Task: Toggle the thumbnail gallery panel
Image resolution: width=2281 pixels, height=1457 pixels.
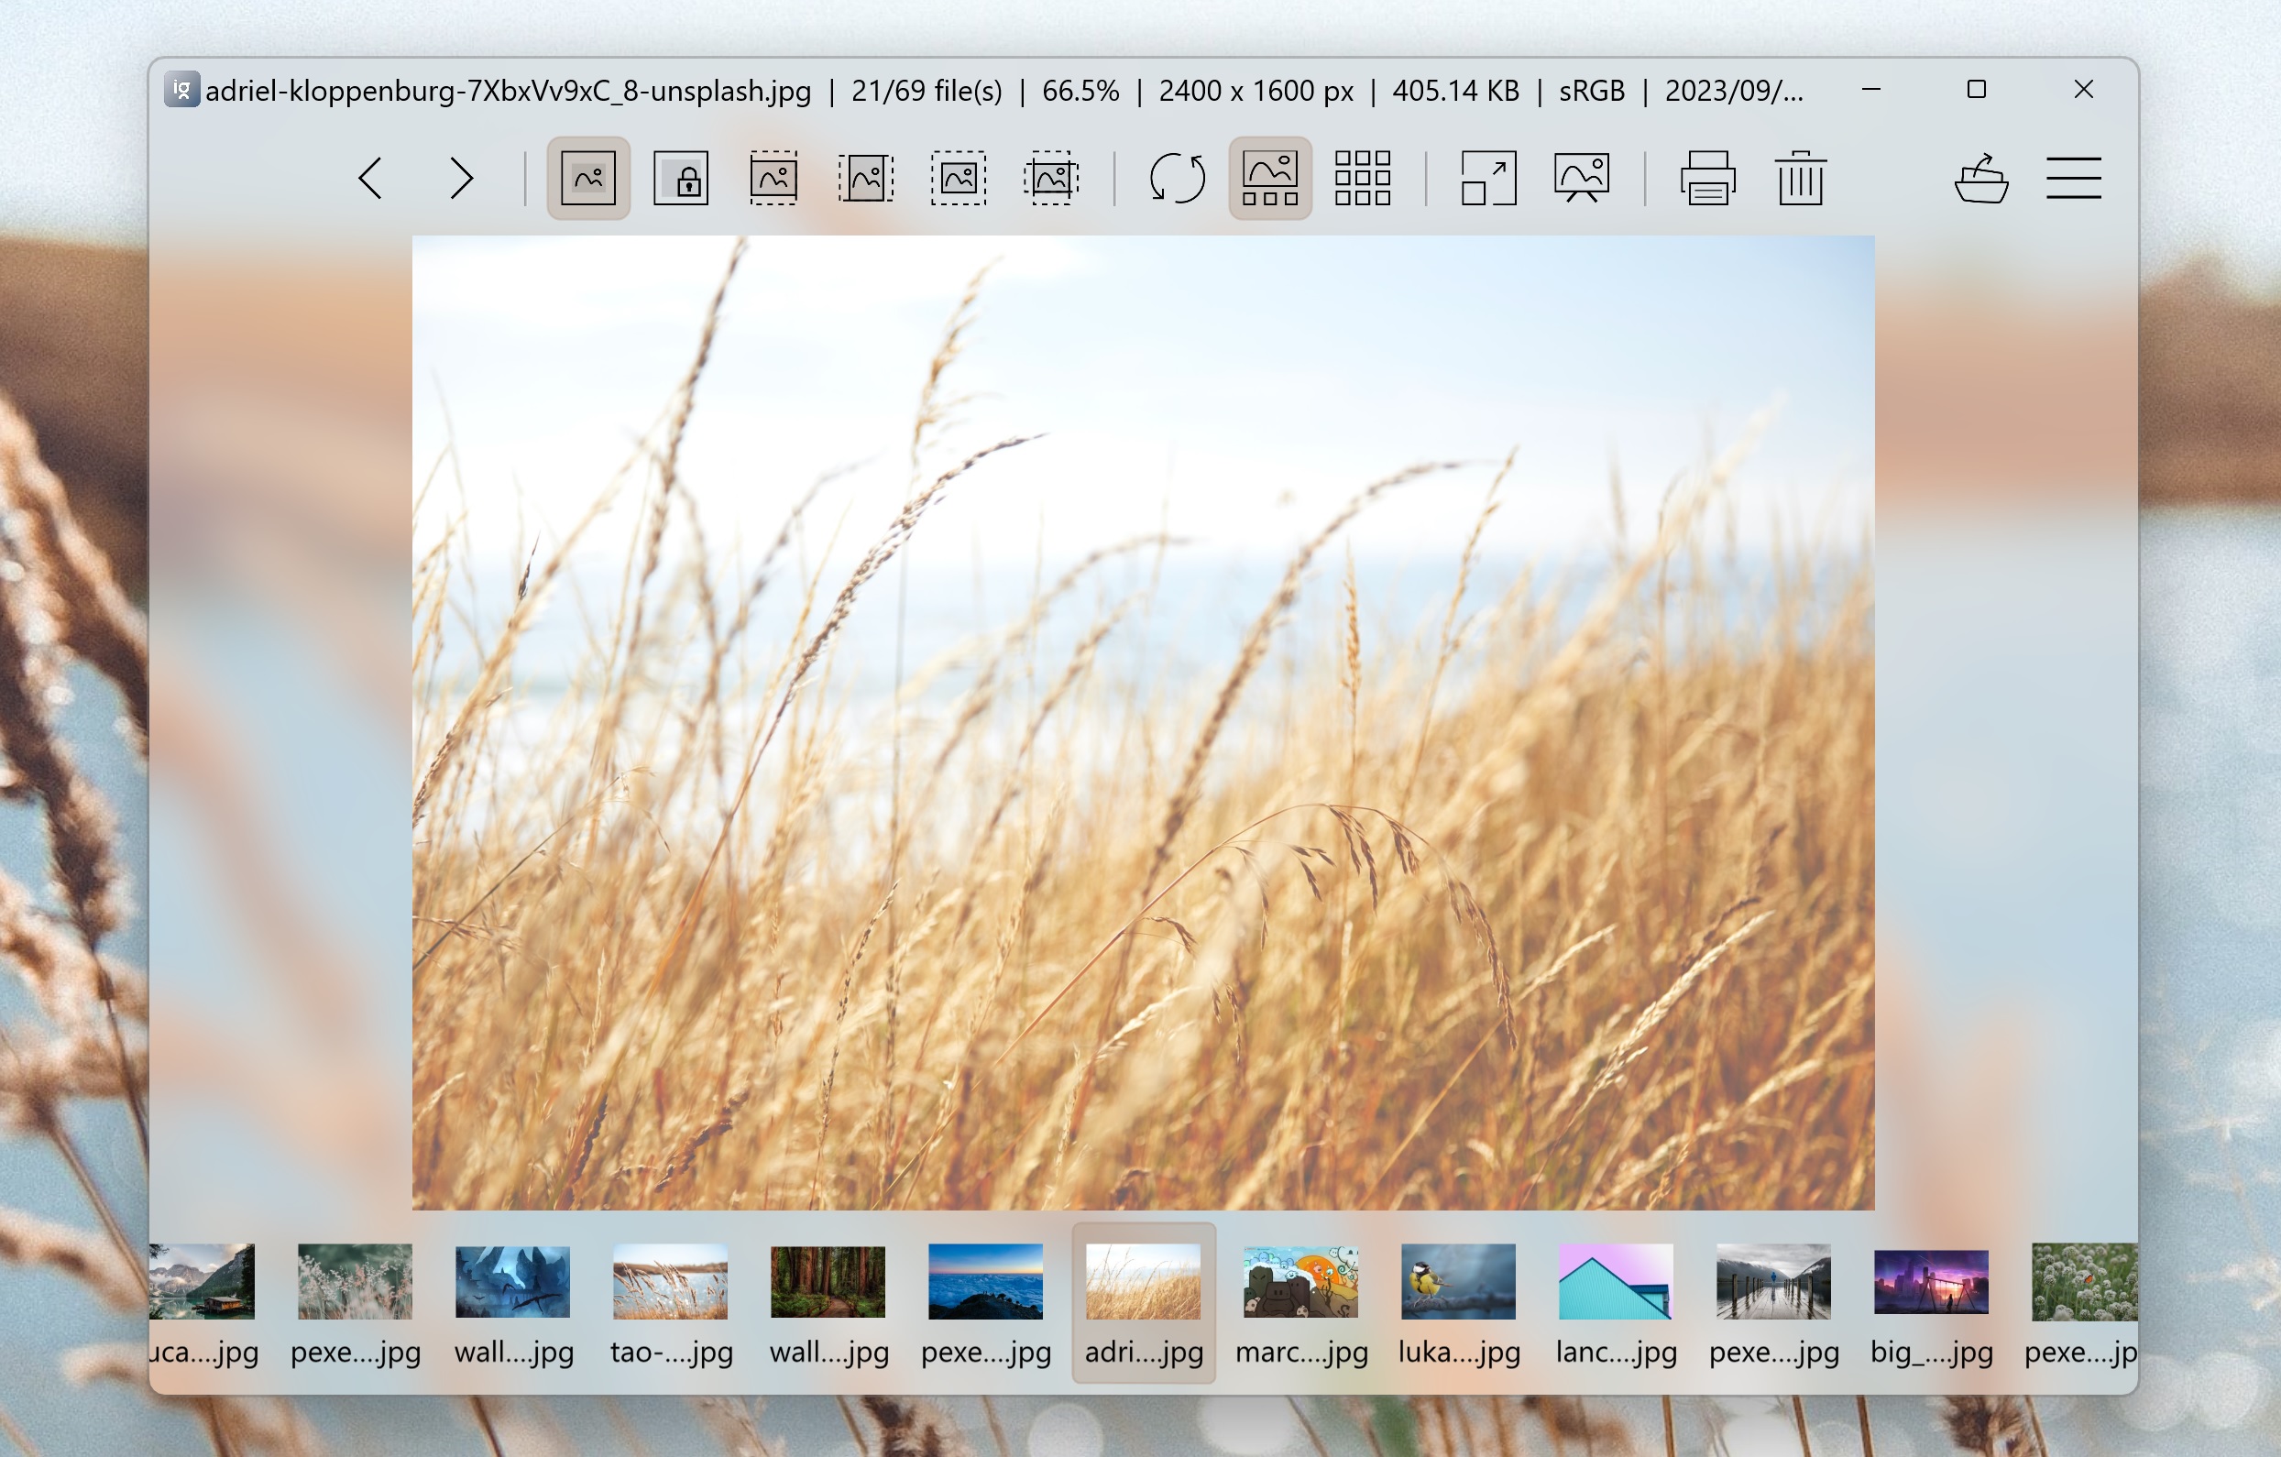Action: (x=1270, y=178)
